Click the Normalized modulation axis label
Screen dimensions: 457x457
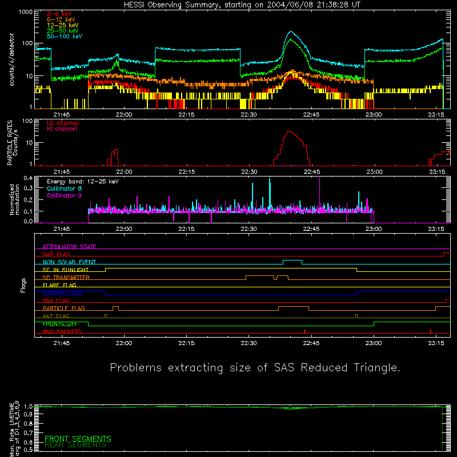click(x=14, y=199)
